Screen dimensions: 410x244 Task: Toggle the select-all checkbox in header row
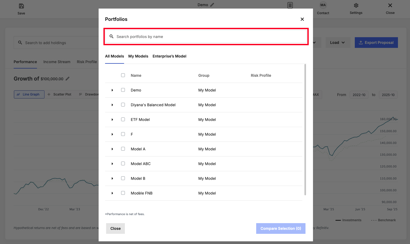(x=123, y=75)
